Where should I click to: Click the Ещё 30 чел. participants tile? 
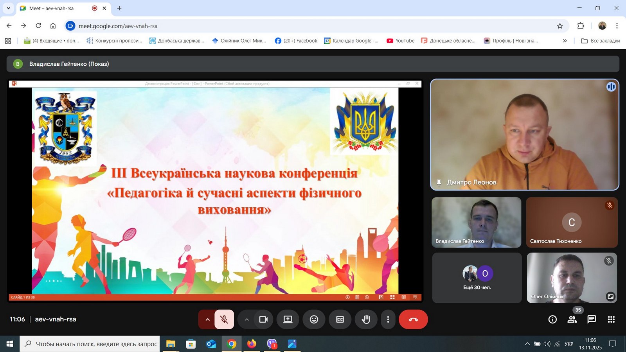[477, 278]
